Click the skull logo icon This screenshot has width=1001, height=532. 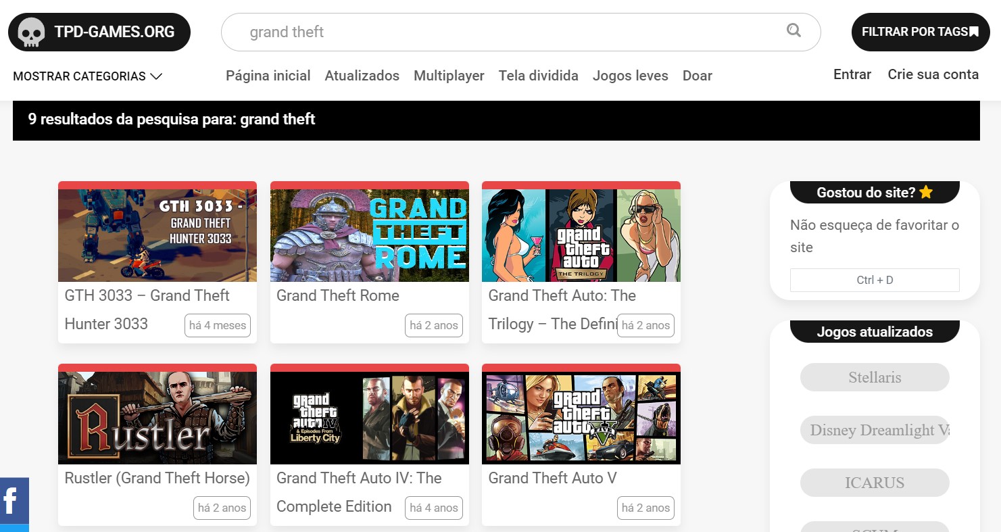[x=31, y=32]
